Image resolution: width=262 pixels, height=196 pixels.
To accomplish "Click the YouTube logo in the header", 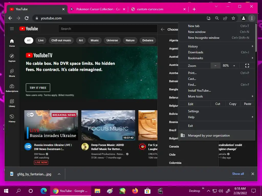I will (29, 29).
